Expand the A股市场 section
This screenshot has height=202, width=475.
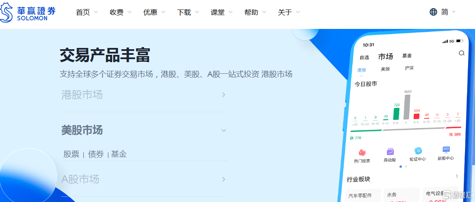[x=145, y=179]
